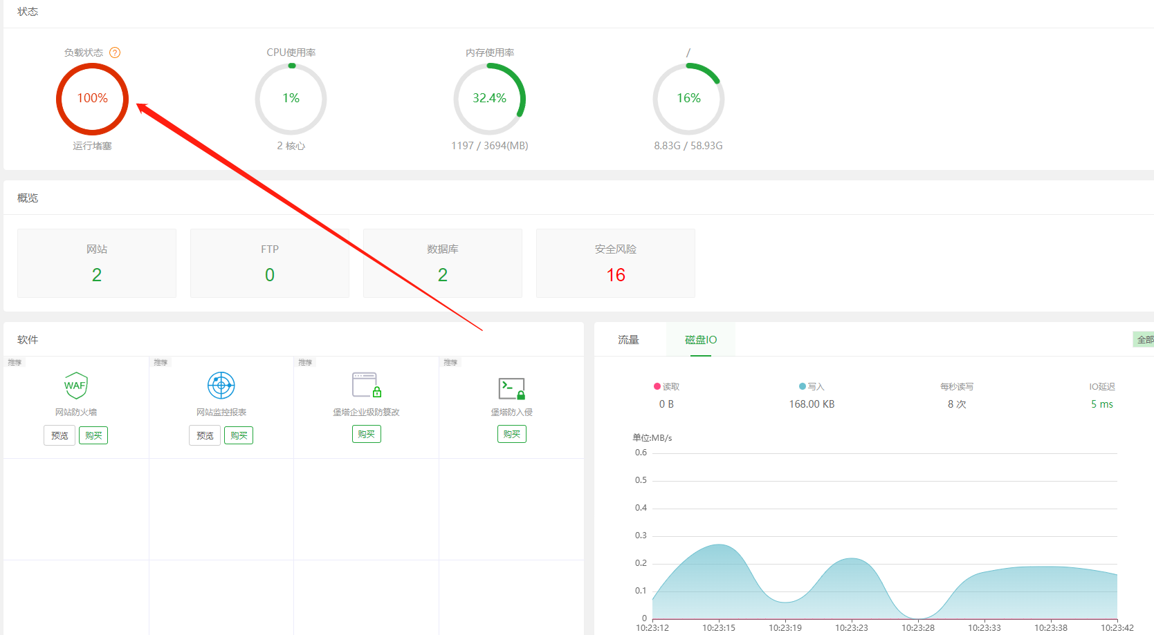Click the 10:23:28 time axis label
This screenshot has width=1154, height=635.
918,627
